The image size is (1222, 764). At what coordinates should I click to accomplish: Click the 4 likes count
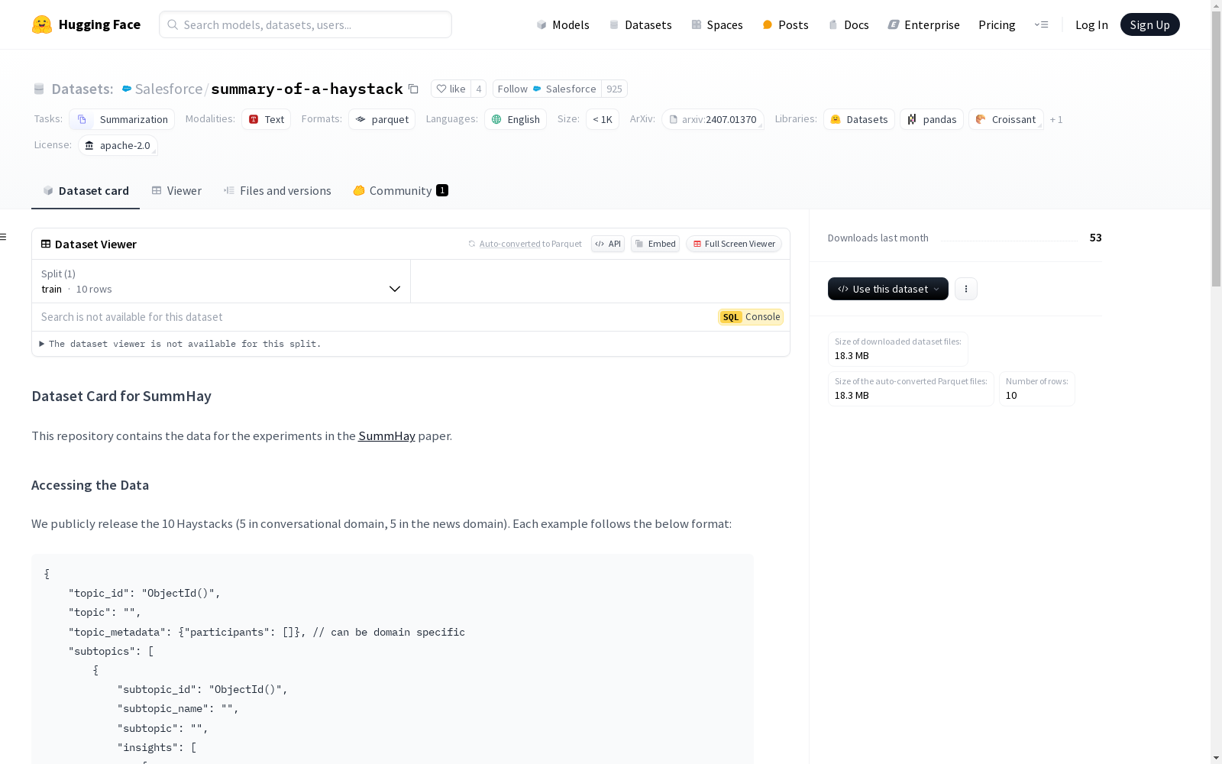click(x=479, y=89)
